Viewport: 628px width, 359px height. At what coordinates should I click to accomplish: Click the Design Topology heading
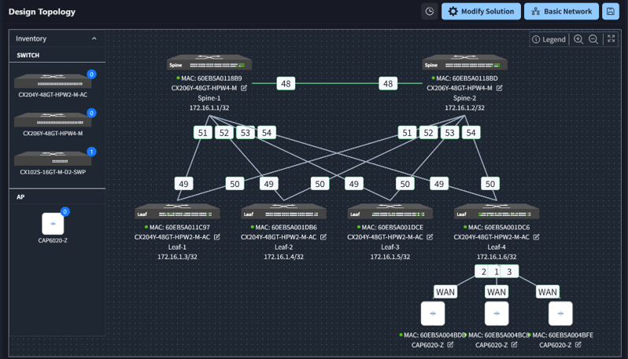[42, 12]
